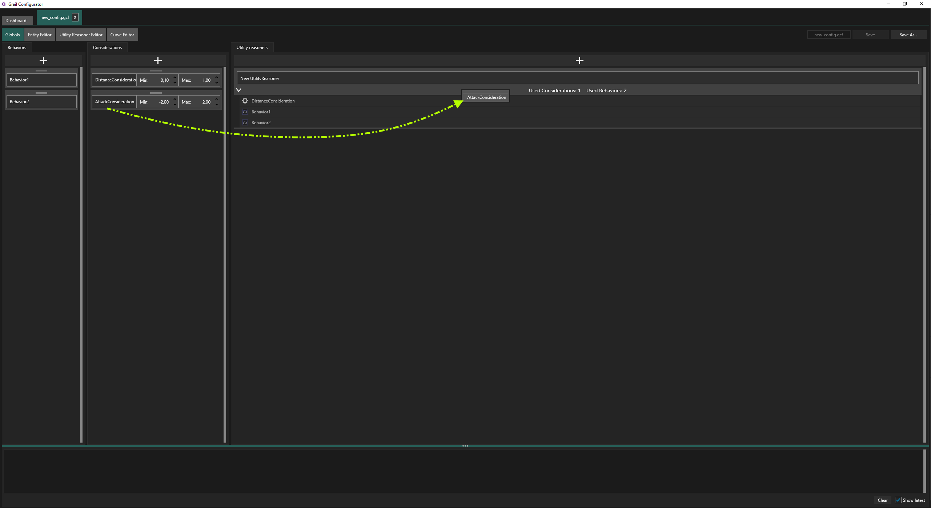The image size is (931, 508).
Task: Select the Globals tab
Action: tap(12, 35)
